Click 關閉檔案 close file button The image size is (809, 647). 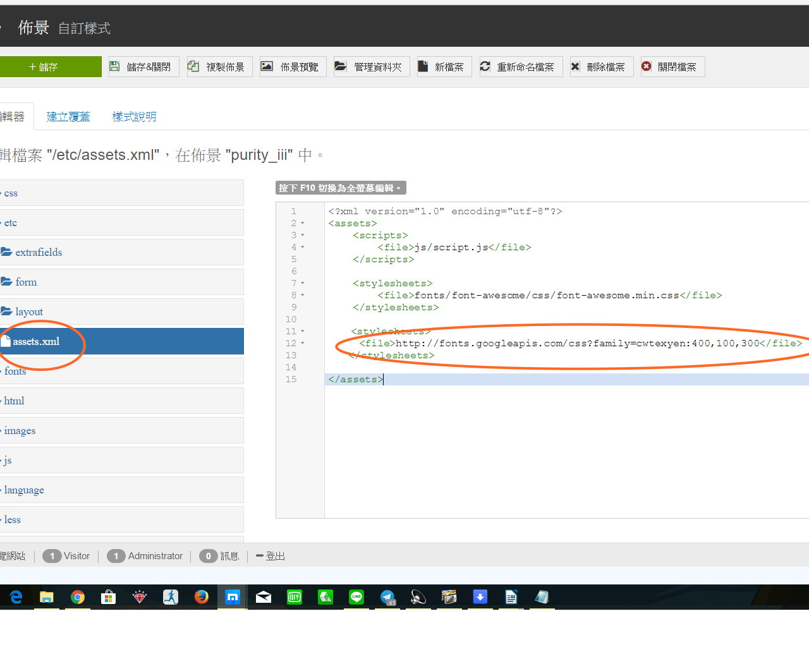[x=672, y=67]
